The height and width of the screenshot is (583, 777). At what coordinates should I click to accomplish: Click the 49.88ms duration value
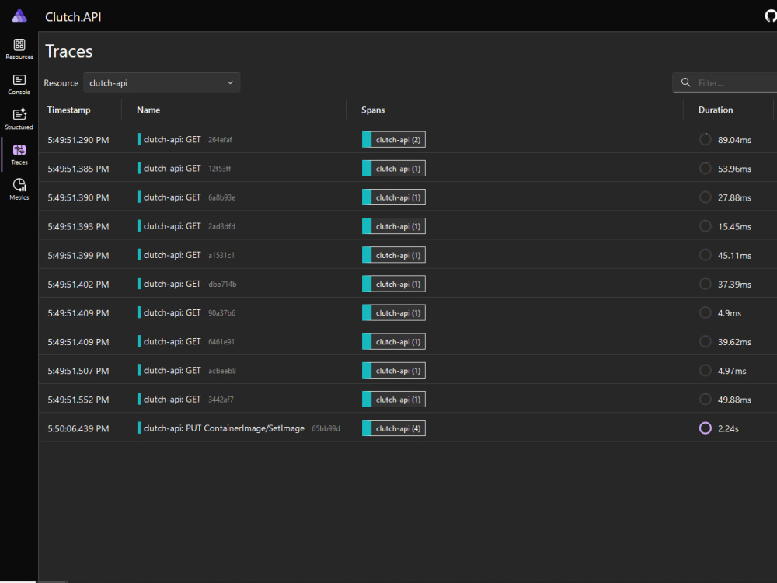[734, 400]
